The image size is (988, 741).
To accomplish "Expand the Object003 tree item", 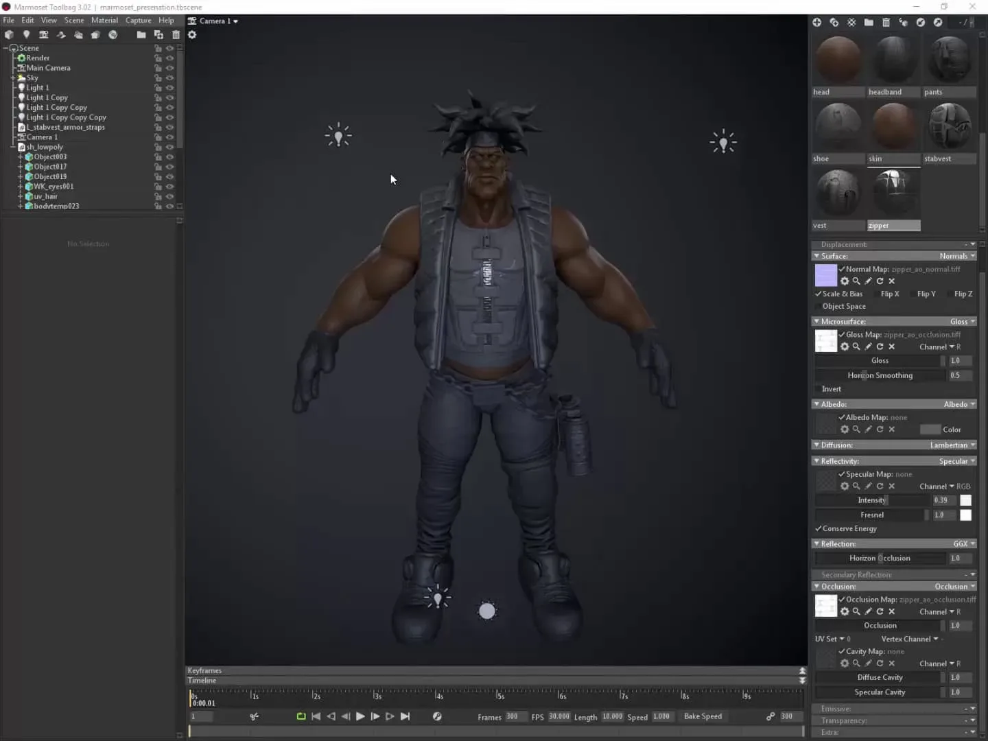I will click(x=21, y=156).
